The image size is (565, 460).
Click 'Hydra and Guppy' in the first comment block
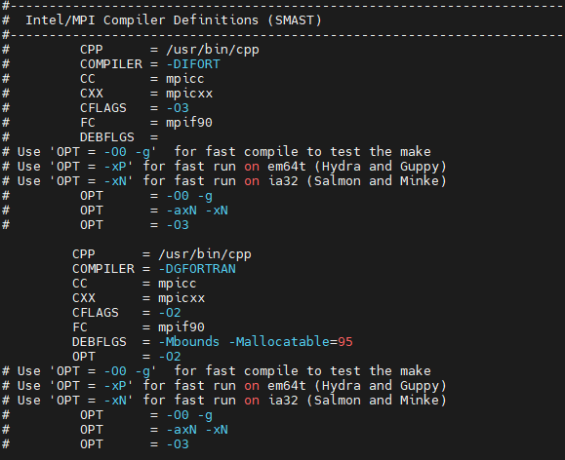tap(381, 167)
